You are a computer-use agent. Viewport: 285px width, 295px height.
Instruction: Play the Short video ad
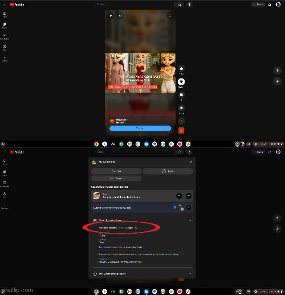tap(111, 16)
